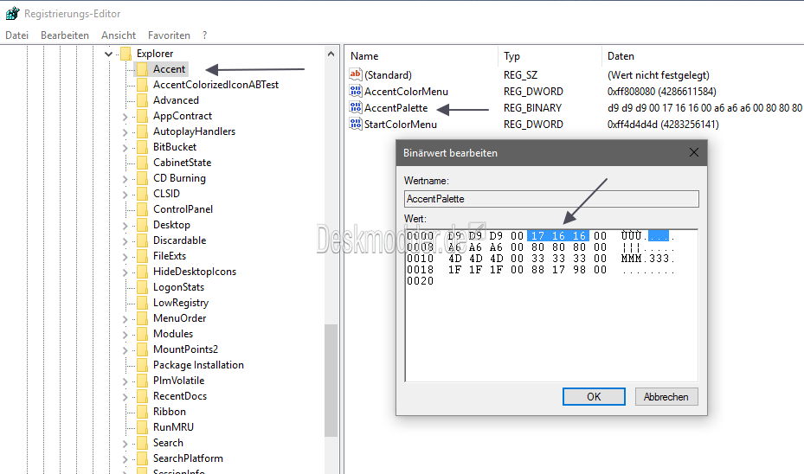Click the CD Burning folder icon
Viewport: 804px width, 474px height.
(x=143, y=178)
